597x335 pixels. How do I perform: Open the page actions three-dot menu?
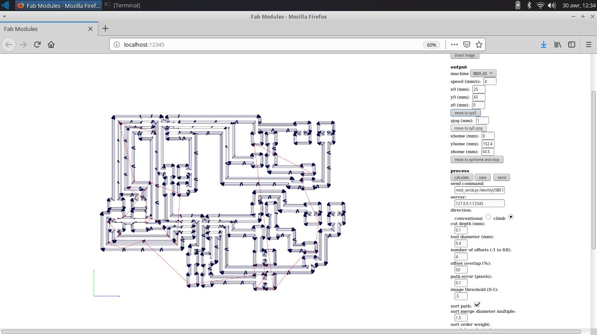pos(455,44)
